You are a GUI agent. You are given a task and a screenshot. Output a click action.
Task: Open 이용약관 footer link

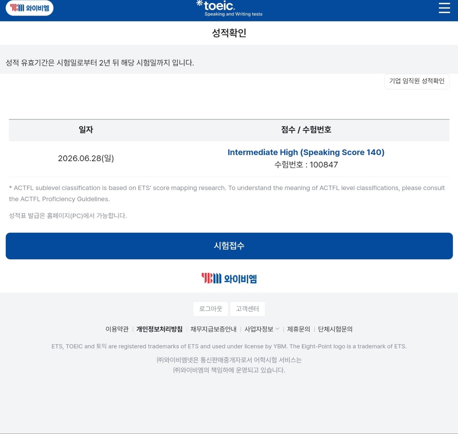tap(117, 329)
